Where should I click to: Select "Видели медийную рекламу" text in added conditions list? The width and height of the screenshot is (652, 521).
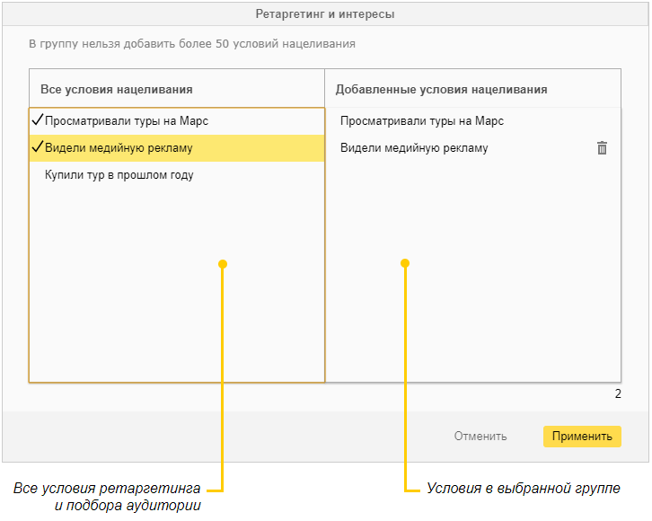click(x=414, y=148)
